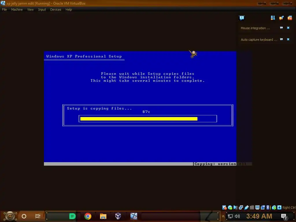
Task: Open the Help menu
Action: tap(69, 10)
